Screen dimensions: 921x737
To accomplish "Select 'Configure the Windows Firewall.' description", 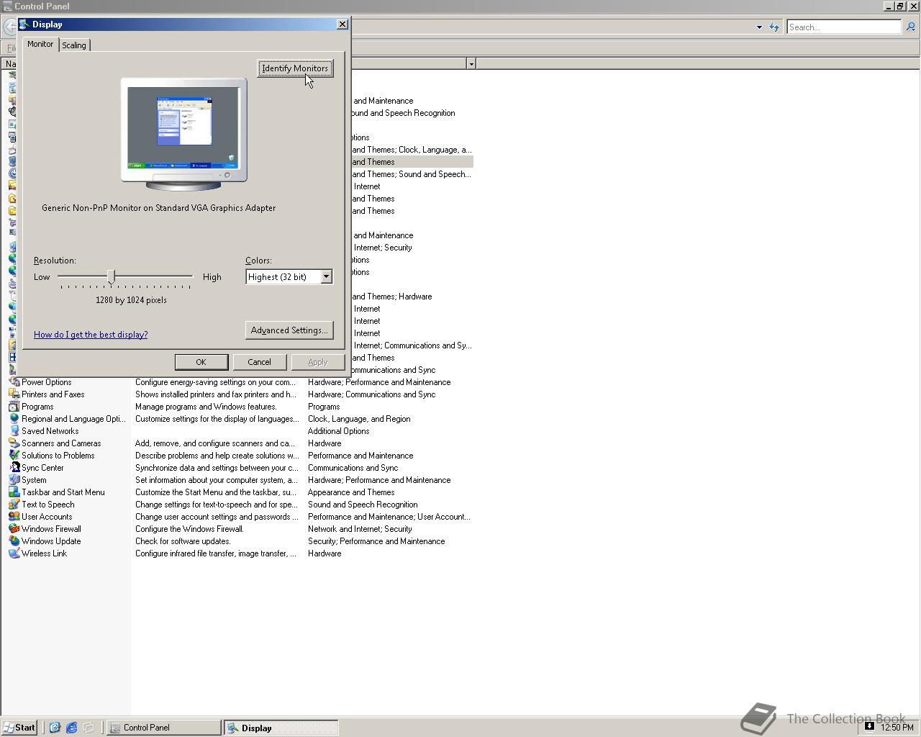I will (x=189, y=529).
